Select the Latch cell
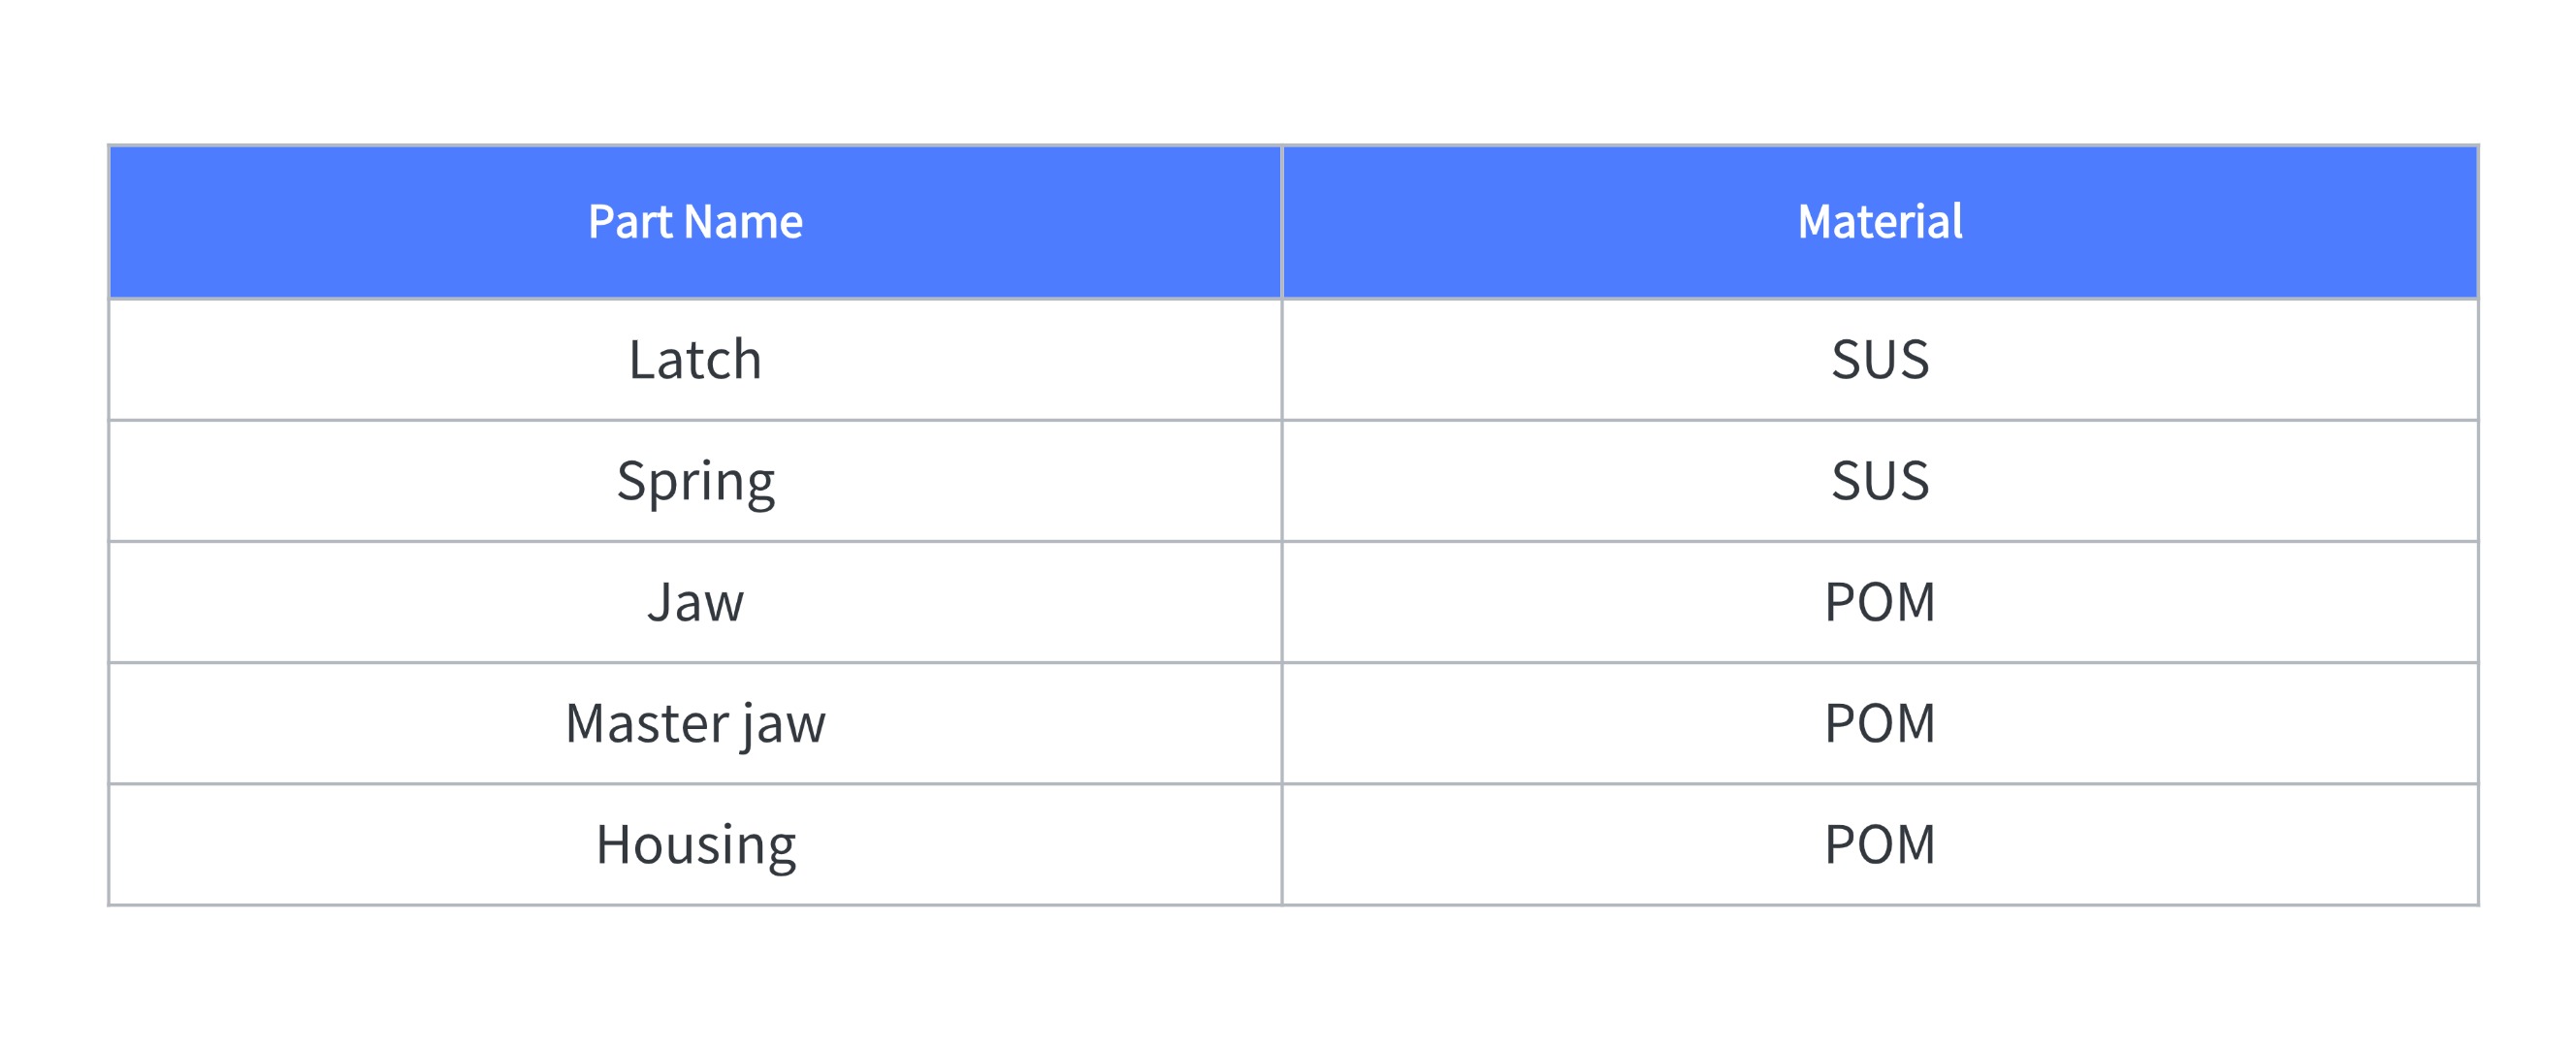Image resolution: width=2576 pixels, height=1048 pixels. coord(695,360)
